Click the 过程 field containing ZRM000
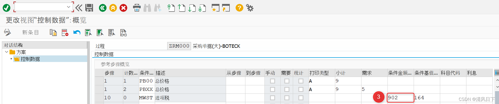 179,46
